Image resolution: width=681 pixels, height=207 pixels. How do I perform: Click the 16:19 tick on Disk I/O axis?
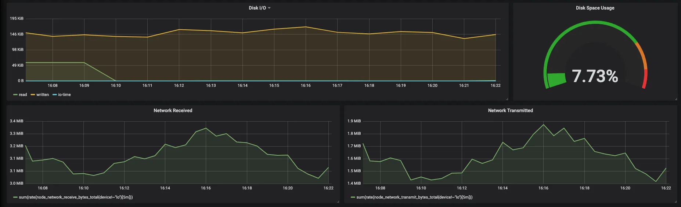(x=401, y=85)
